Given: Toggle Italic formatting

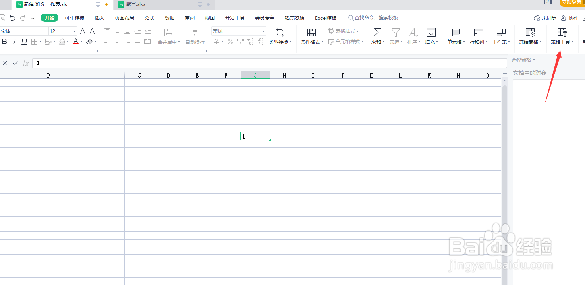Looking at the screenshot, I should pyautogui.click(x=15, y=41).
